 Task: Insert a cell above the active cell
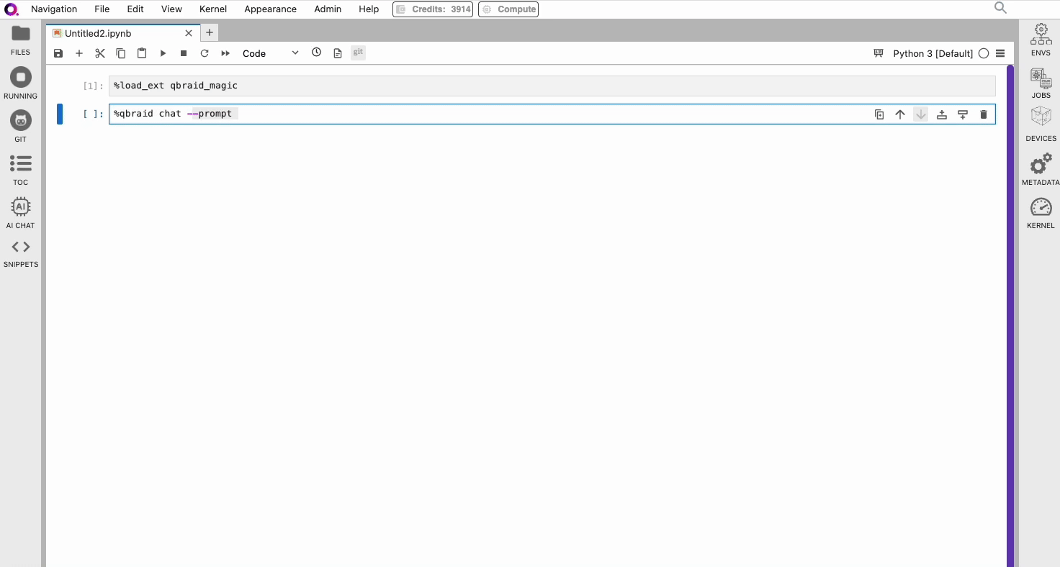[x=941, y=114]
